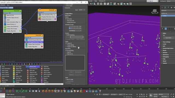Click the Open Editor button
Image resolution: width=175 pixels, height=98 pixels.
point(168,38)
